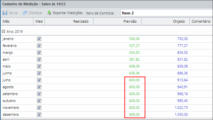Click the Desfazer undo arrow icon
This screenshot has width=213, height=120.
(25, 13)
